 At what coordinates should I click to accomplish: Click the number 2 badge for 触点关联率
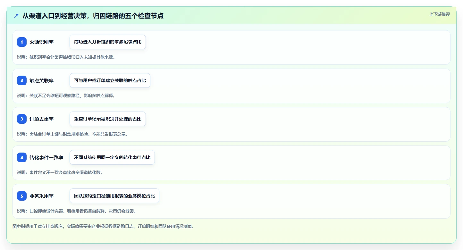coord(22,80)
